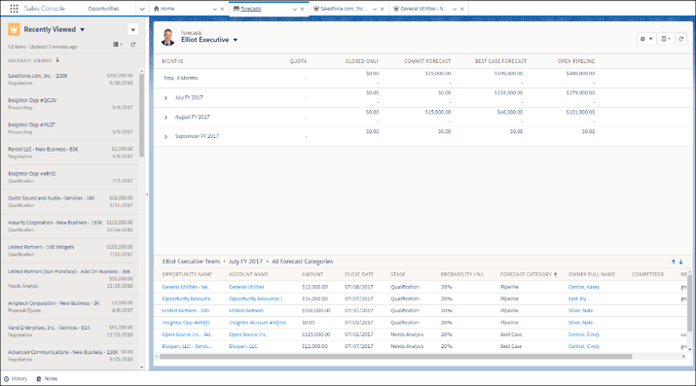The width and height of the screenshot is (696, 386).
Task: Switch to the Home tab
Action: pyautogui.click(x=164, y=9)
